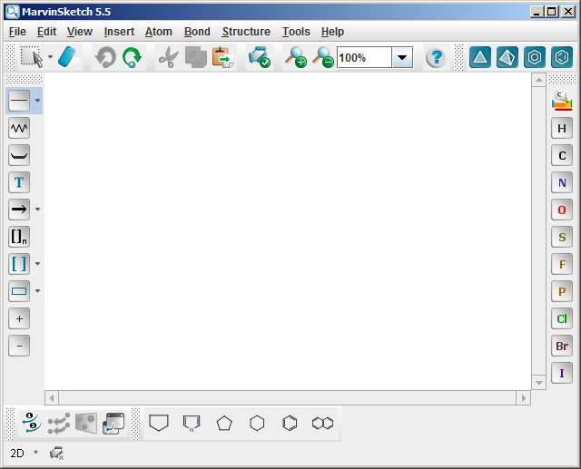Expand the single bond type dropdown arrow

click(37, 101)
